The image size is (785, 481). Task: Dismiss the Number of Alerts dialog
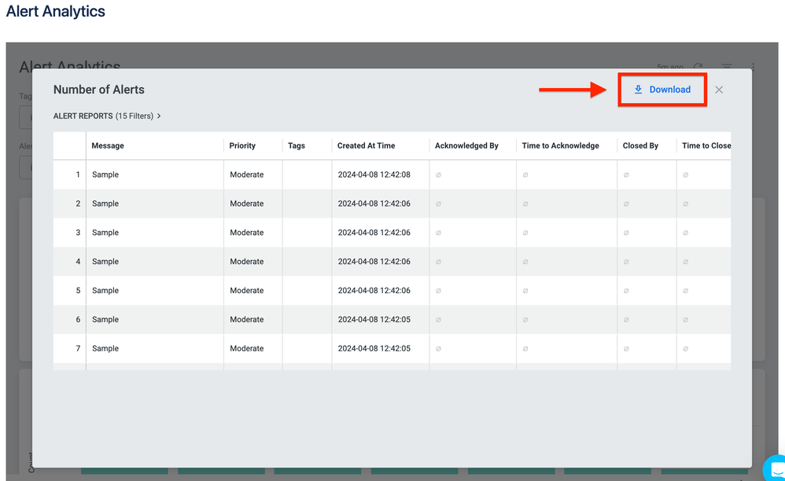tap(718, 90)
